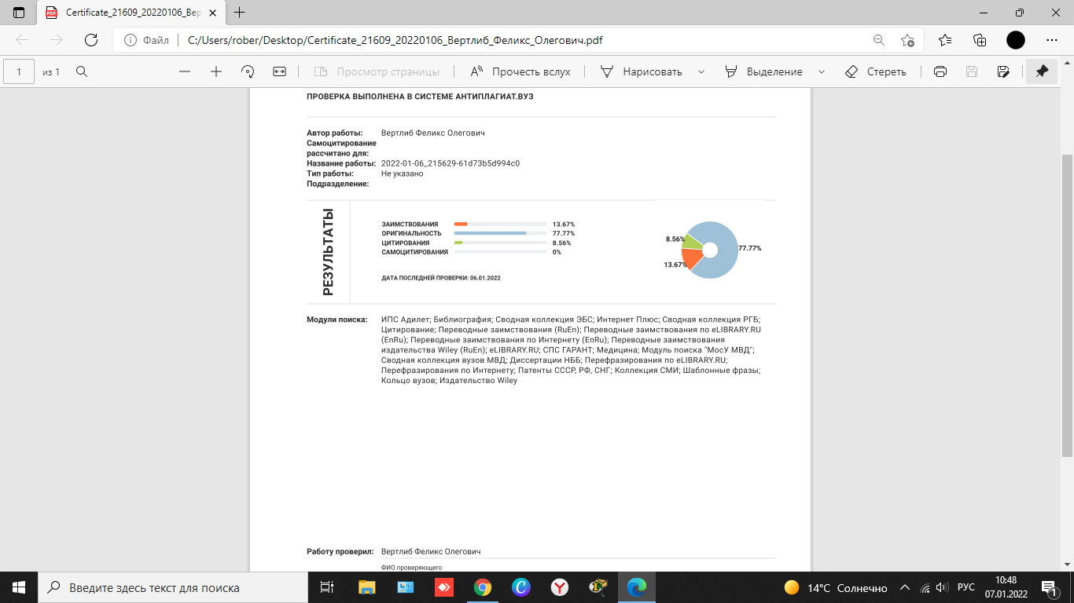
Task: Expand the Выделение color dropdown
Action: click(822, 71)
